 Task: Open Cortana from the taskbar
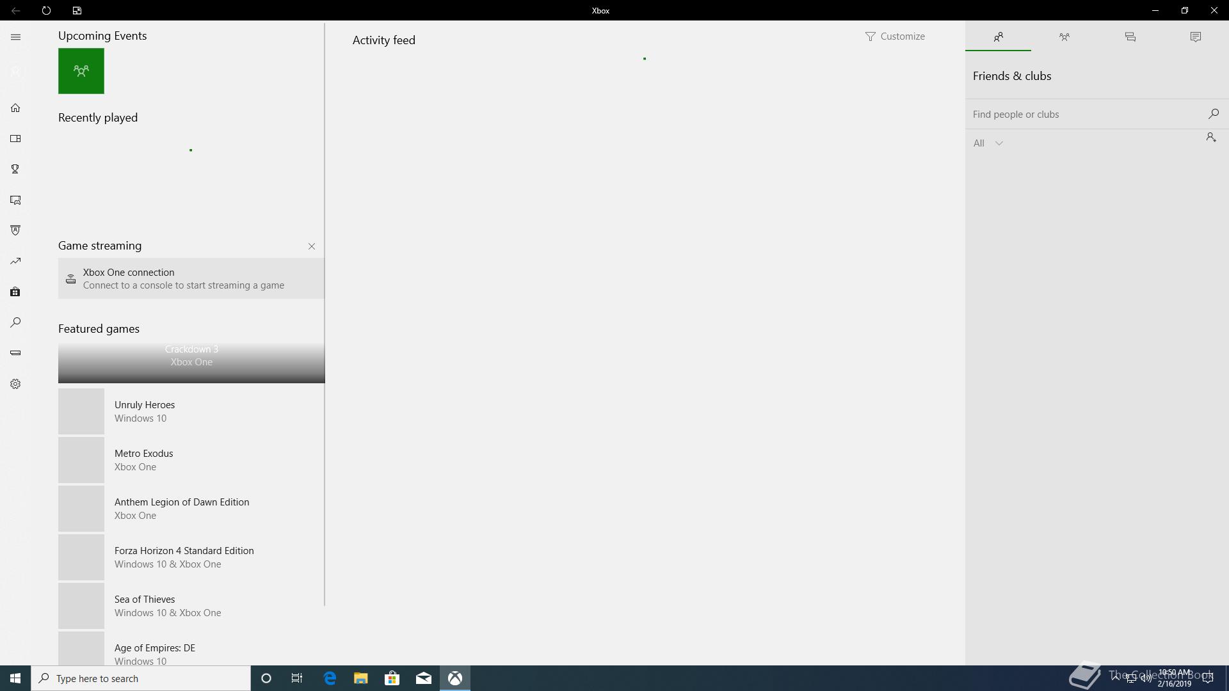pyautogui.click(x=266, y=678)
